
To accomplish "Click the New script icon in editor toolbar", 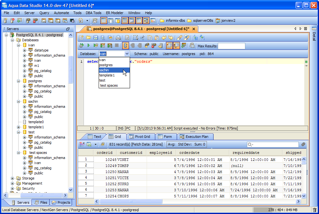I will (x=81, y=38).
